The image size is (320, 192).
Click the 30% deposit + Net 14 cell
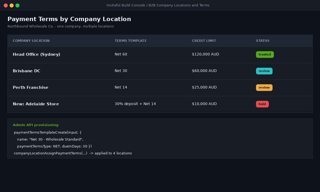coord(135,104)
